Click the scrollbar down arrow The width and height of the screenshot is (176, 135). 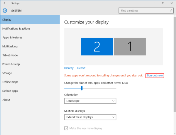[175, 134]
